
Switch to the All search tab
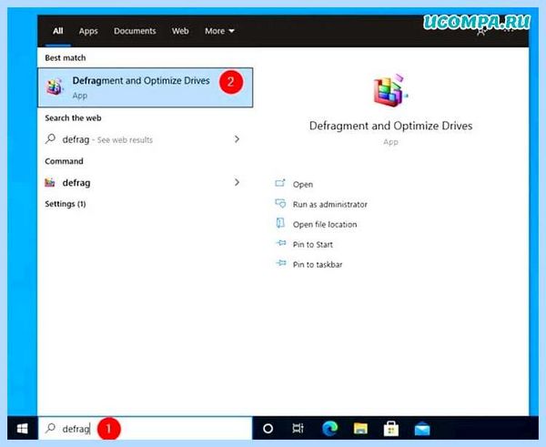point(58,31)
